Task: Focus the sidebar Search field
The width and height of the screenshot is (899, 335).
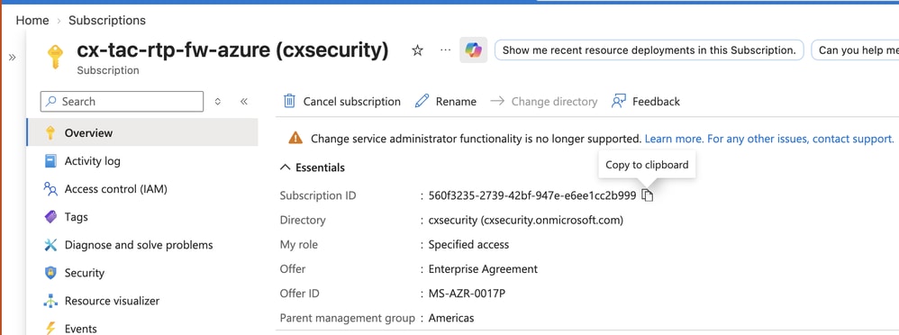Action: (x=123, y=102)
